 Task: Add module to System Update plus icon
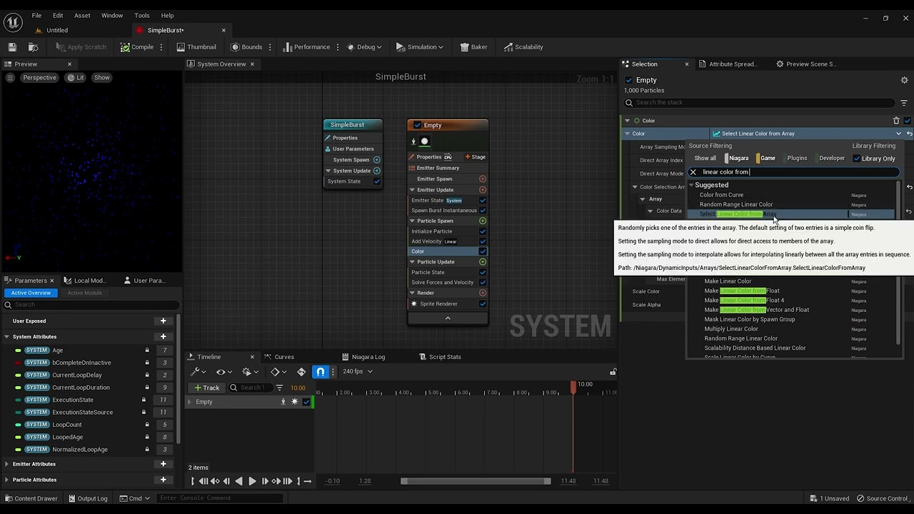[x=377, y=171]
